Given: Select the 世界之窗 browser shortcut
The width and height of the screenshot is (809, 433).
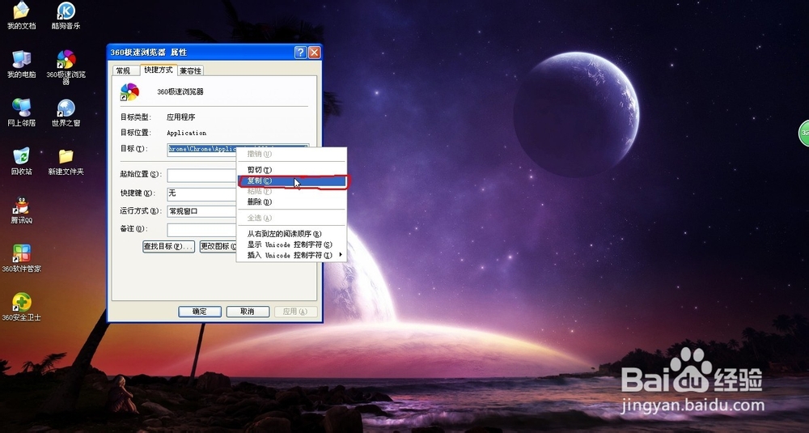Looking at the screenshot, I should pos(66,112).
